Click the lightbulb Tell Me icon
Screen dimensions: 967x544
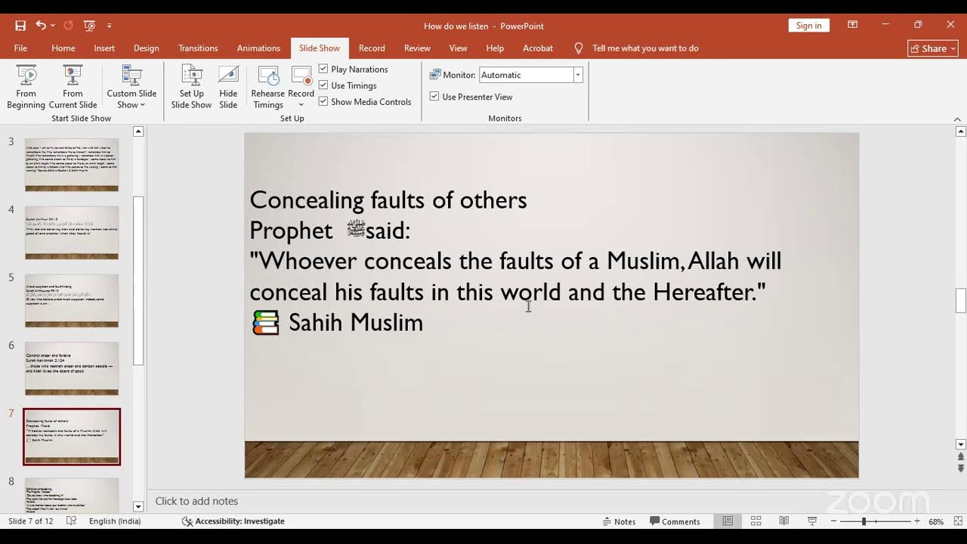click(x=579, y=48)
